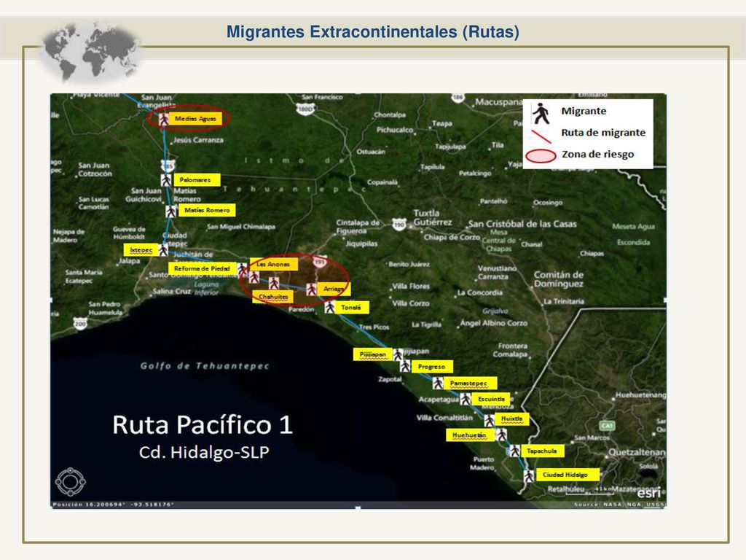Click the migrant icon beside Medias Aguas
Screen dimensions: 746x560
point(164,119)
